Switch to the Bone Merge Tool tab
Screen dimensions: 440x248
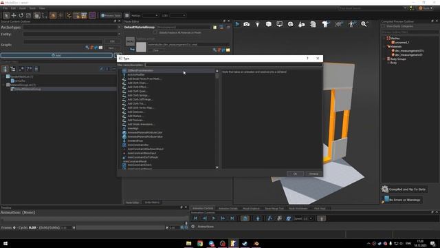pos(274,208)
